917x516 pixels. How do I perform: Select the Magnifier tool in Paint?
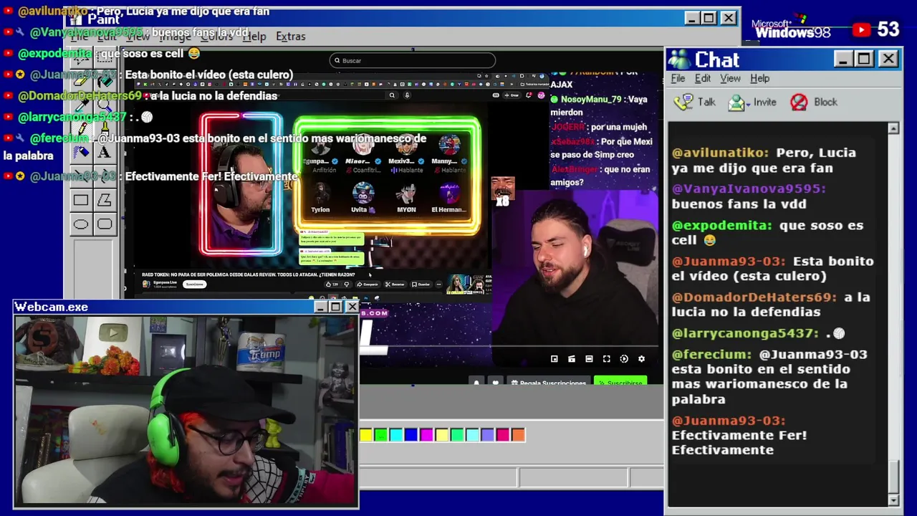(105, 105)
